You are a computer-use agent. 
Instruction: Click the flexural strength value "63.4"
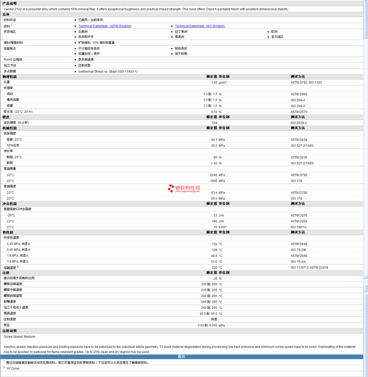click(x=214, y=193)
